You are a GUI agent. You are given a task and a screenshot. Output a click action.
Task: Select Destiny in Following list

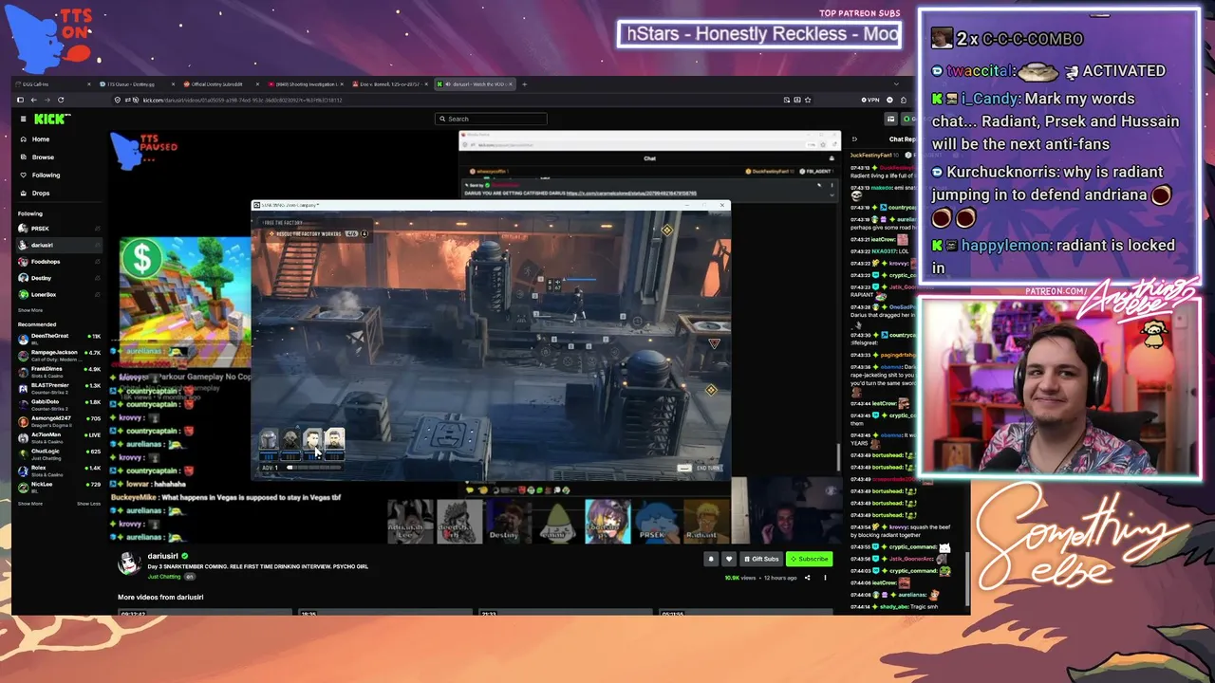[x=59, y=278]
